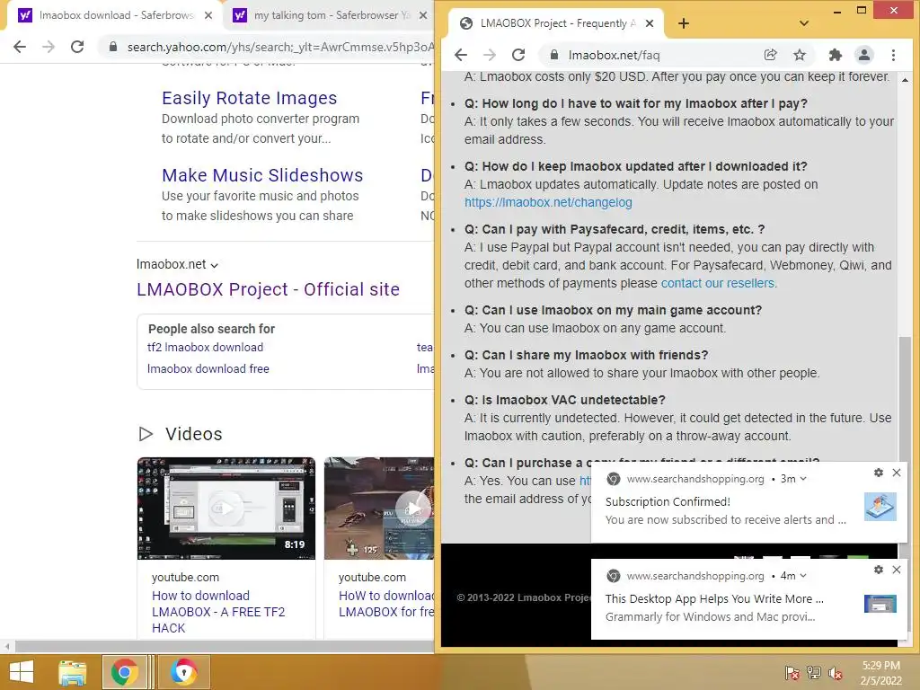Image resolution: width=920 pixels, height=690 pixels.
Task: Open settings gear on Grammarly notification
Action: pyautogui.click(x=879, y=570)
